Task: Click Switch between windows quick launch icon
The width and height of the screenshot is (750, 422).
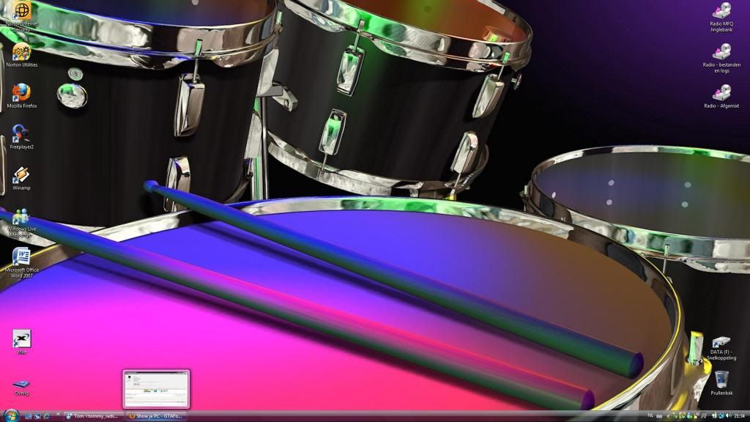Action: (x=38, y=416)
